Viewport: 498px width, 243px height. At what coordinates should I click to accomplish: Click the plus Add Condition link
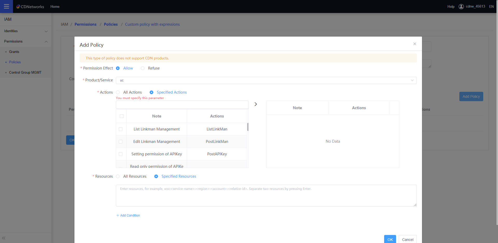[x=128, y=216]
